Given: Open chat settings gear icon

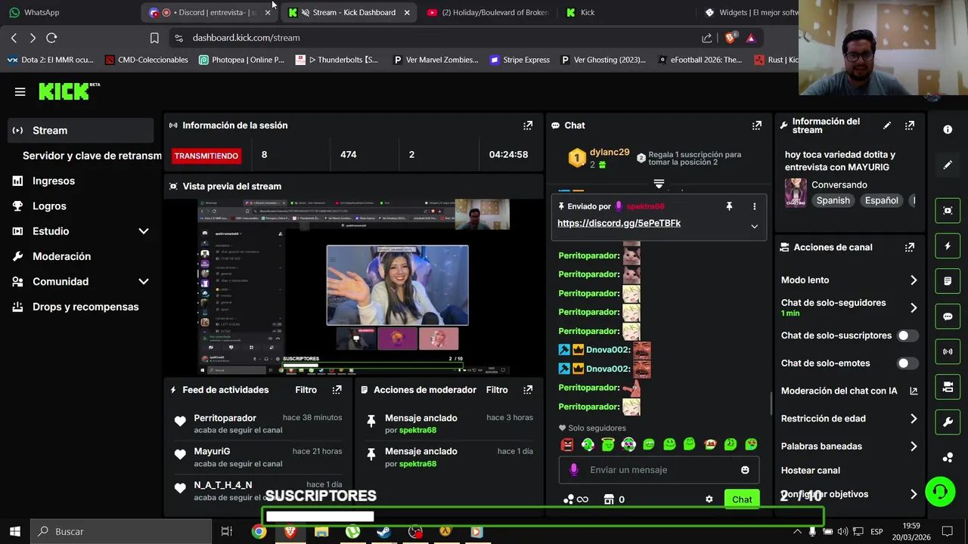Looking at the screenshot, I should pos(709,499).
